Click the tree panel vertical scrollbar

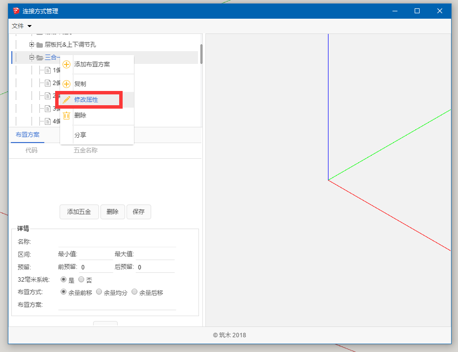201,54
